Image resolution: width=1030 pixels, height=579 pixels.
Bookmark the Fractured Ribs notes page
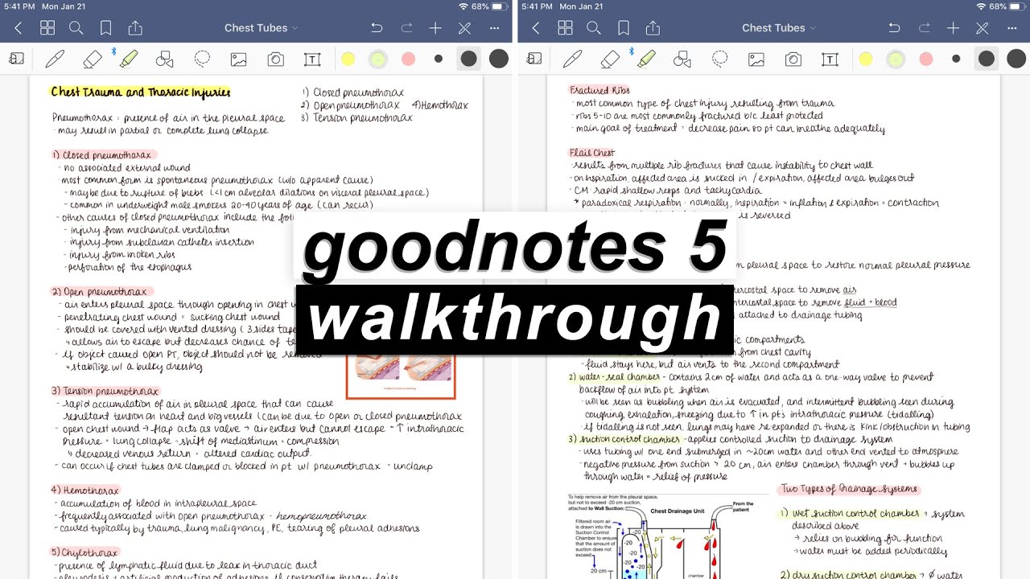point(623,28)
